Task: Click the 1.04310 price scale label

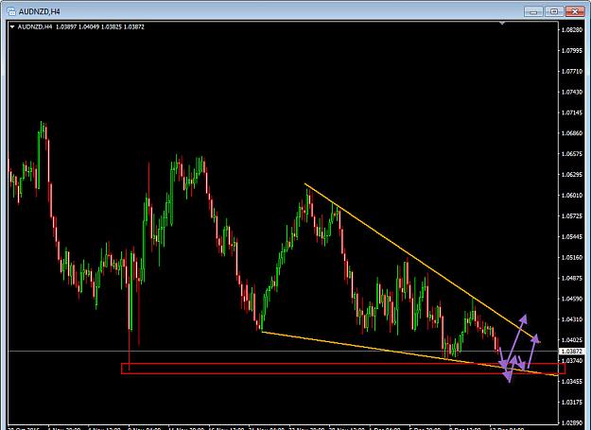Action: point(572,319)
